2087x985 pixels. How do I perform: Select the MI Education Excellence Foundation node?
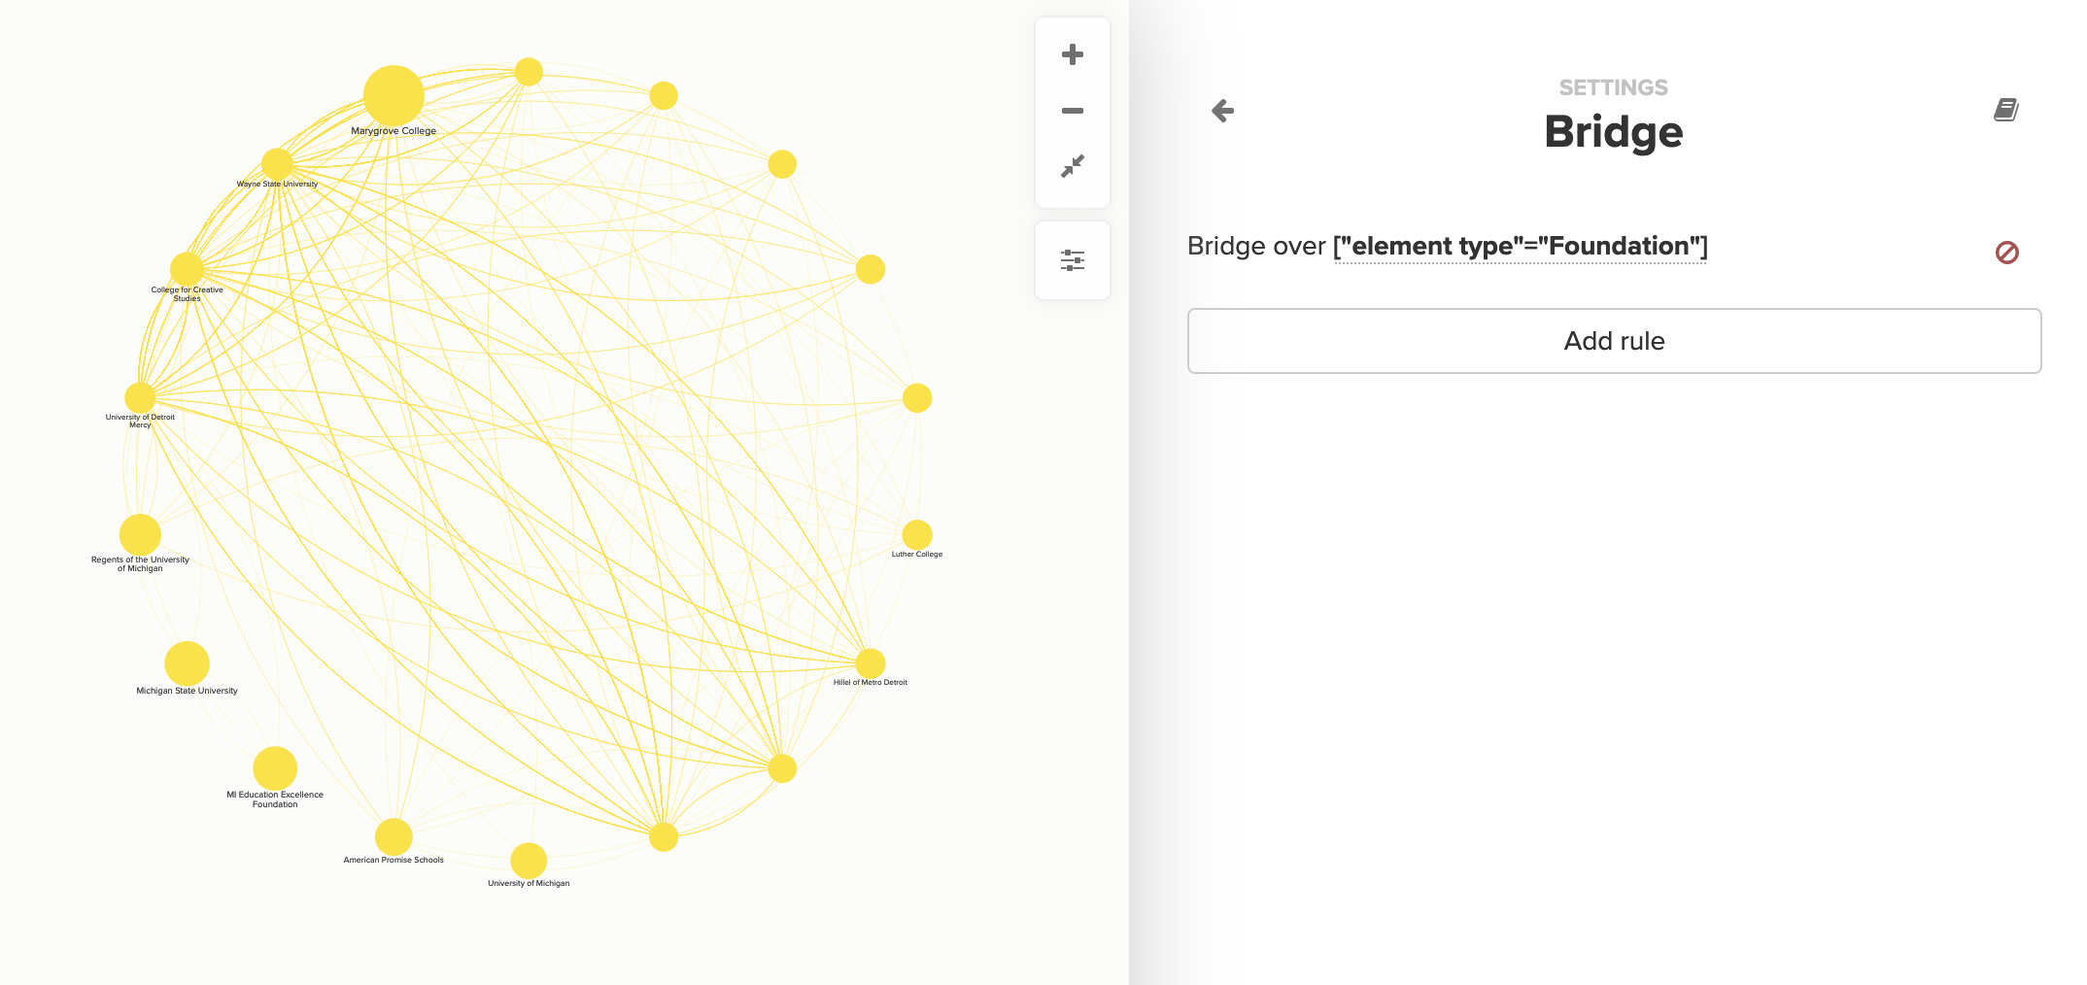[275, 768]
